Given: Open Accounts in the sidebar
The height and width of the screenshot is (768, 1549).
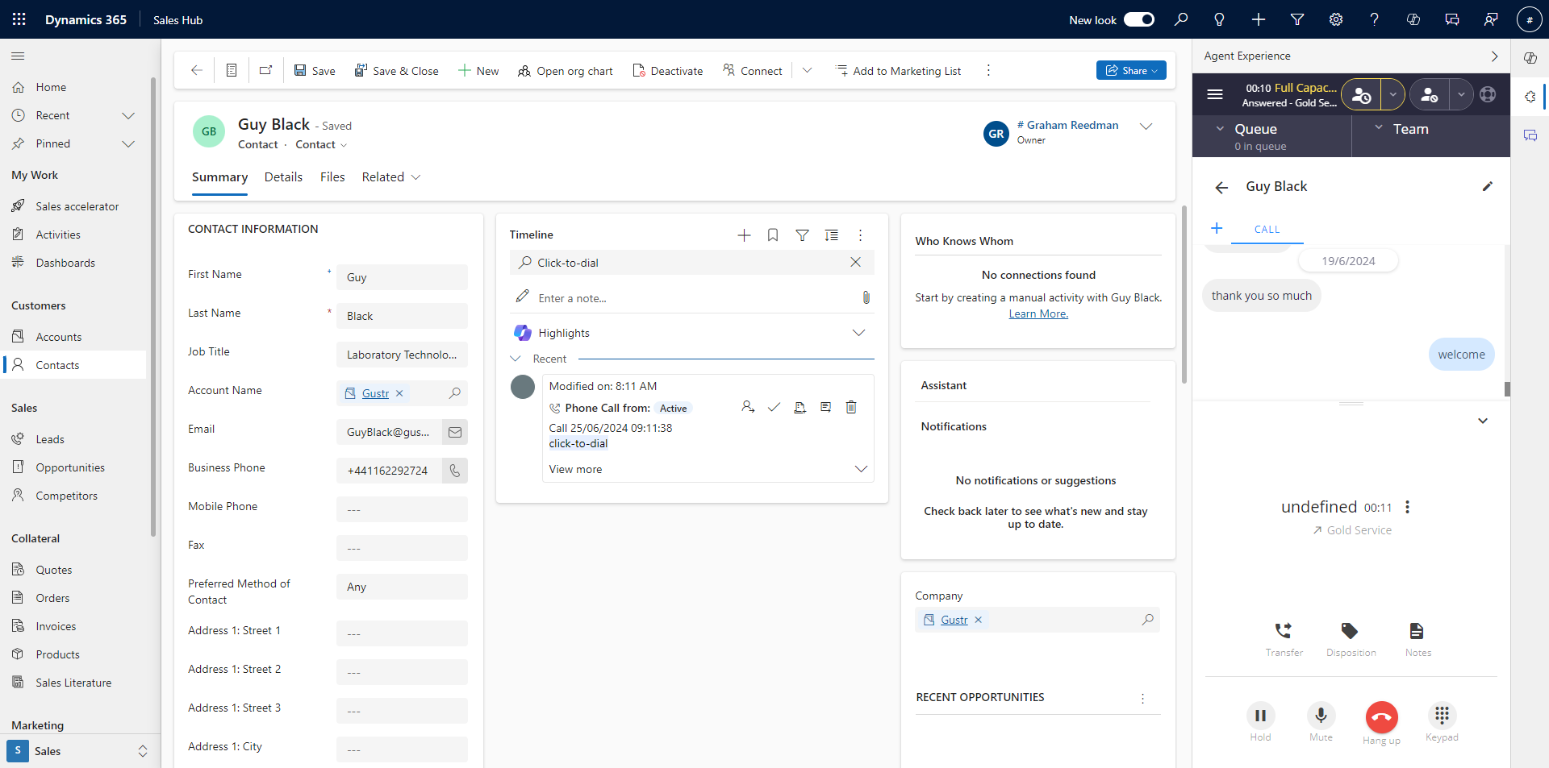Looking at the screenshot, I should click(x=58, y=337).
